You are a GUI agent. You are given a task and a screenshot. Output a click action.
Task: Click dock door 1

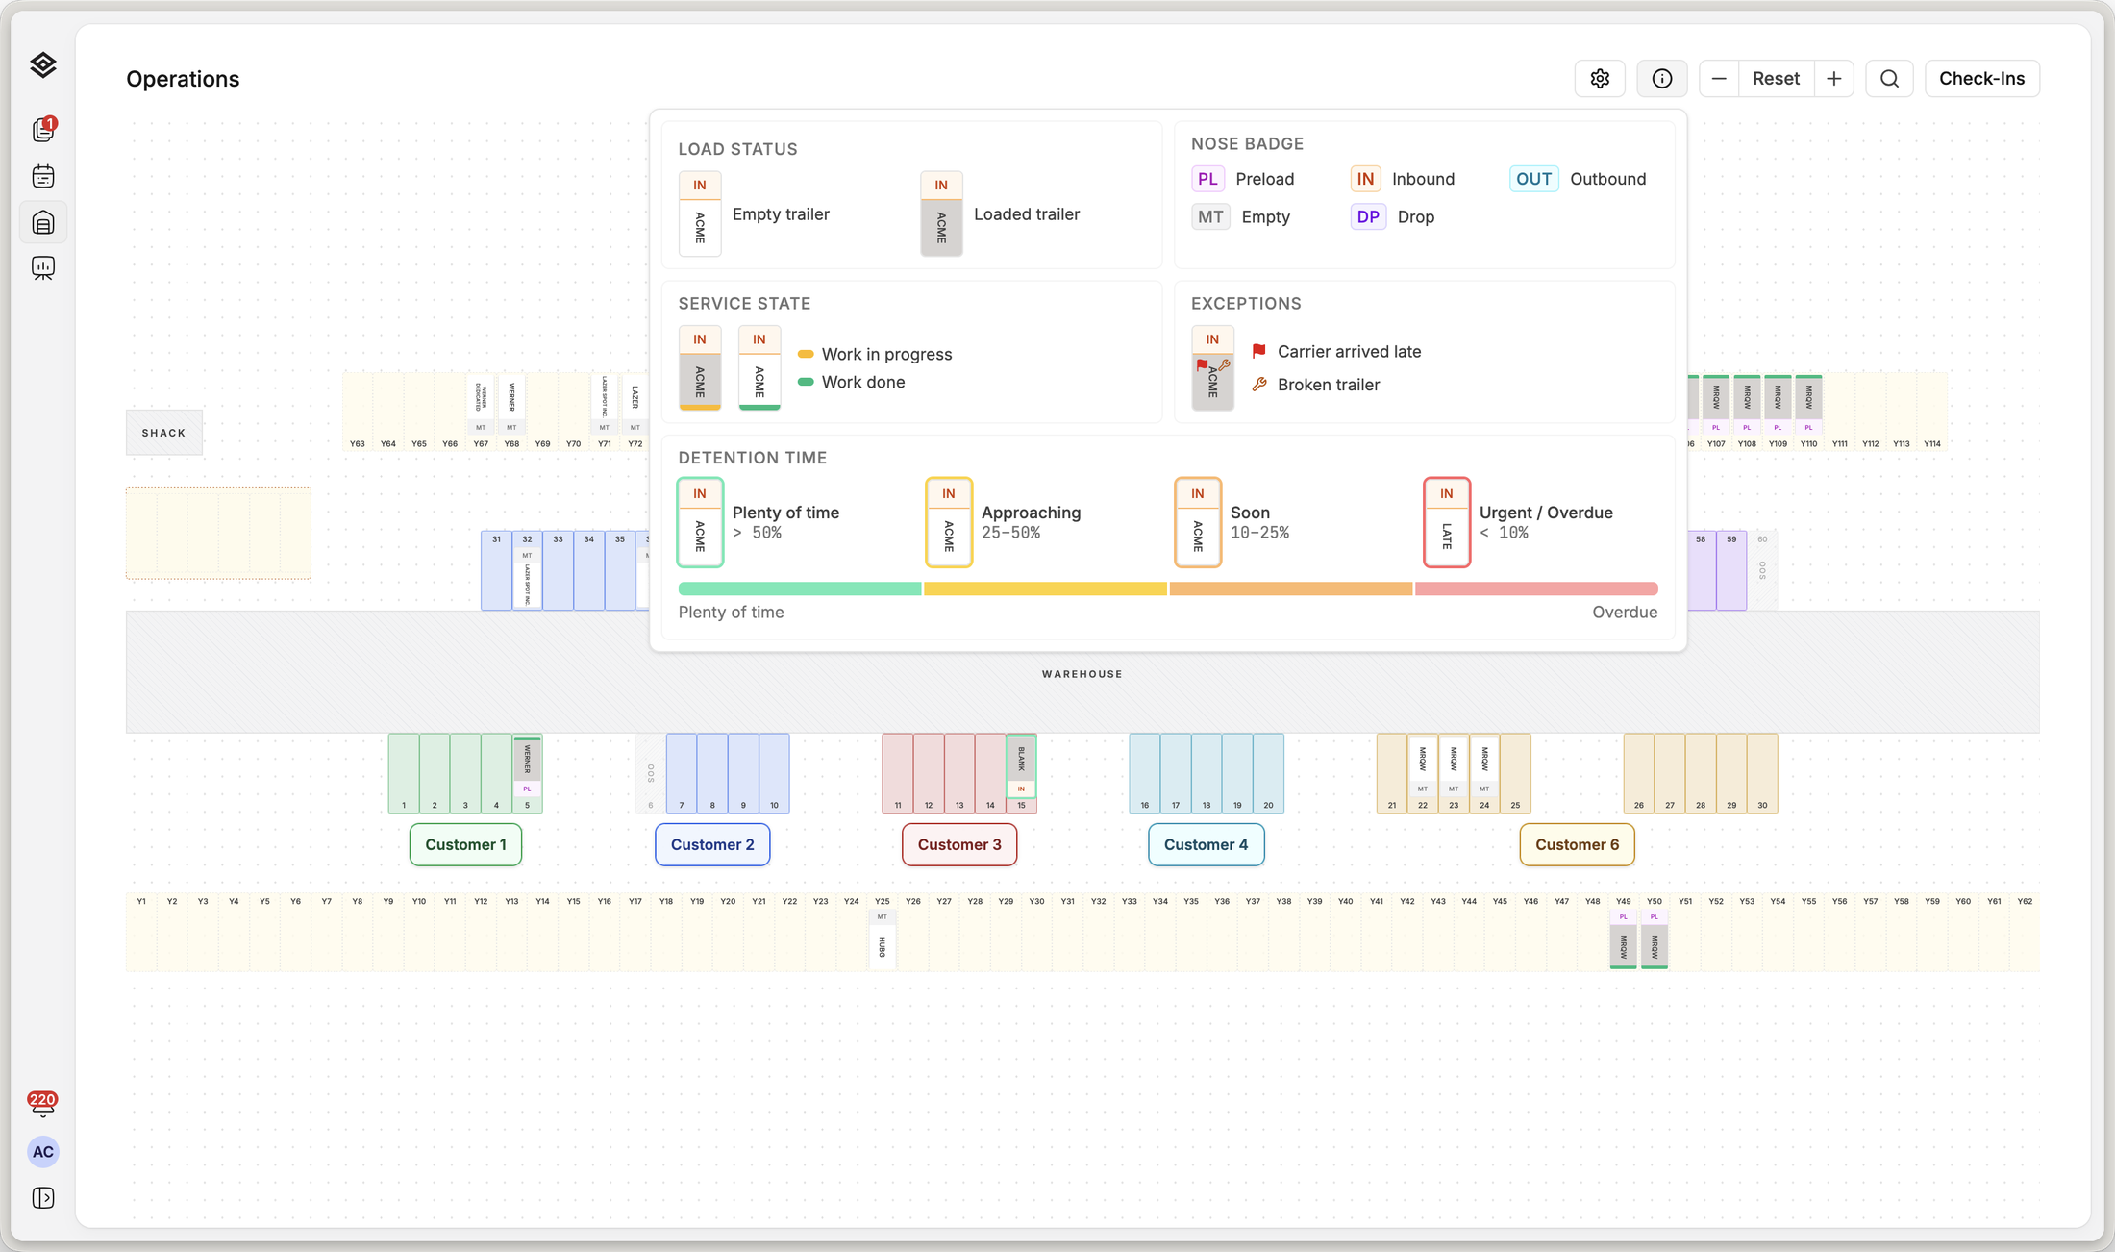coord(404,773)
